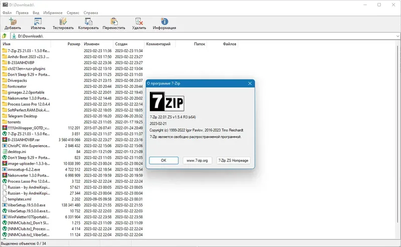Select the Process Lasso Pro 12.0.4.4 folder name
Viewport: 401px width, 247px height.
pos(29,104)
